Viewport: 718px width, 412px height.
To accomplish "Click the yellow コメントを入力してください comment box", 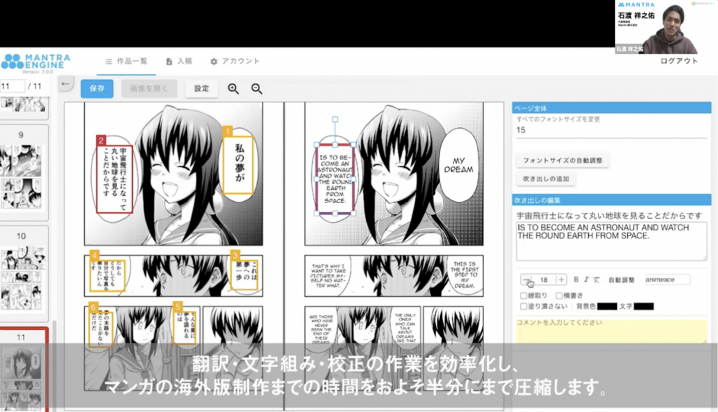I will (612, 331).
